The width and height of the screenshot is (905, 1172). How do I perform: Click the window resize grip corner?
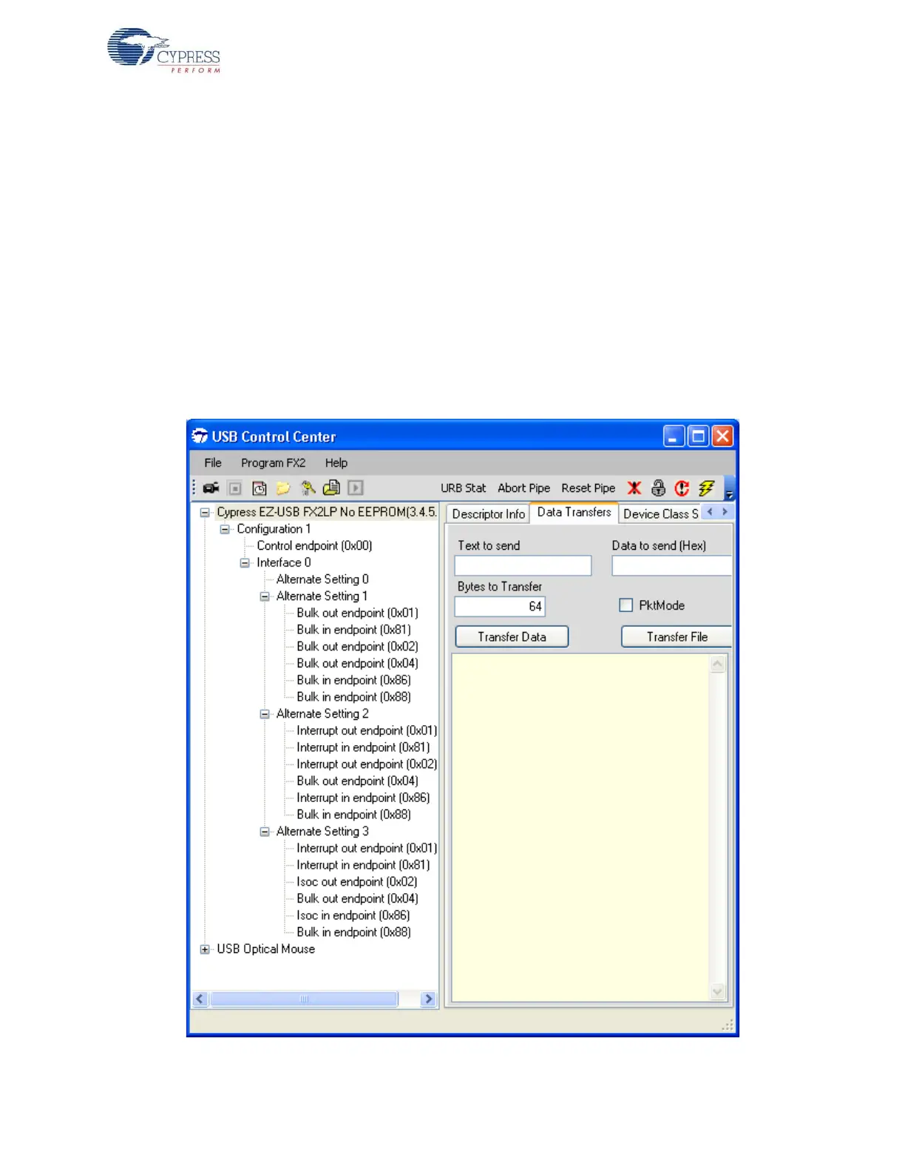click(x=728, y=1025)
